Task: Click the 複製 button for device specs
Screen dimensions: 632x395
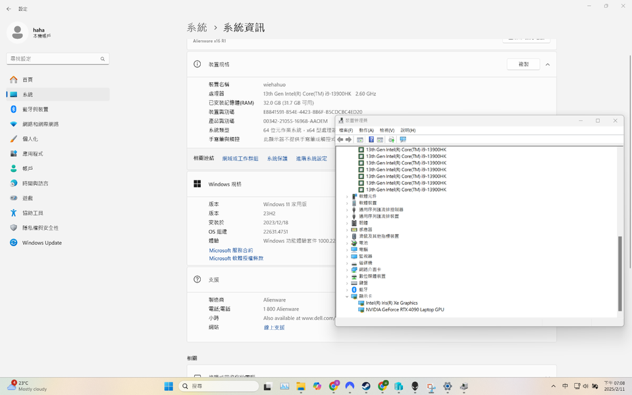Action: coord(523,65)
